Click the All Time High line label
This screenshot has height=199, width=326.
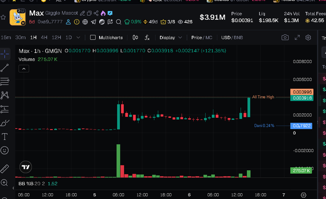(x=263, y=97)
